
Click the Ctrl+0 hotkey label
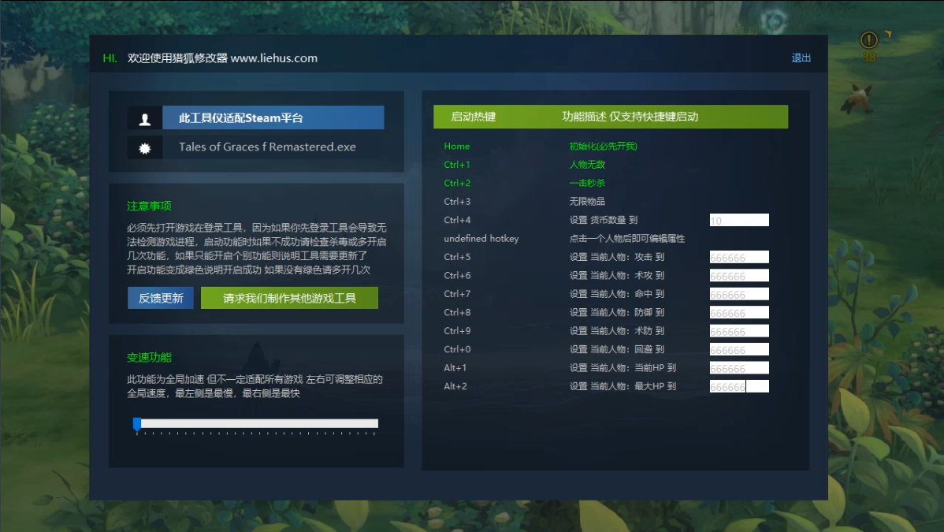click(457, 349)
